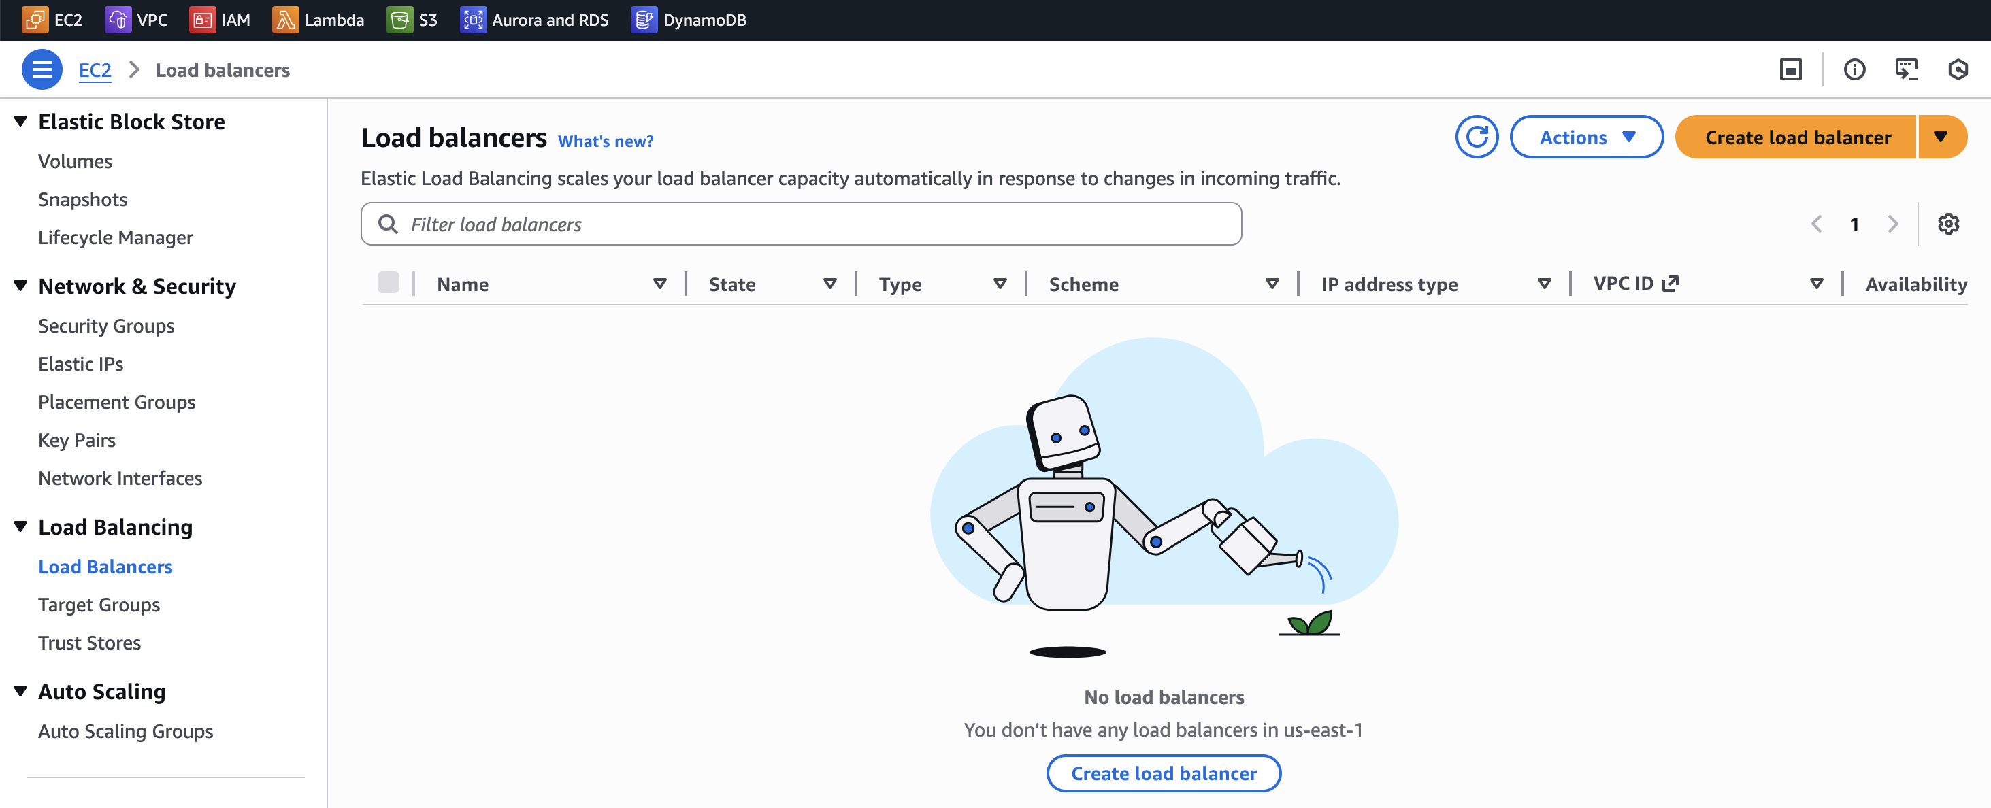Open table preferences gear icon

[1947, 224]
